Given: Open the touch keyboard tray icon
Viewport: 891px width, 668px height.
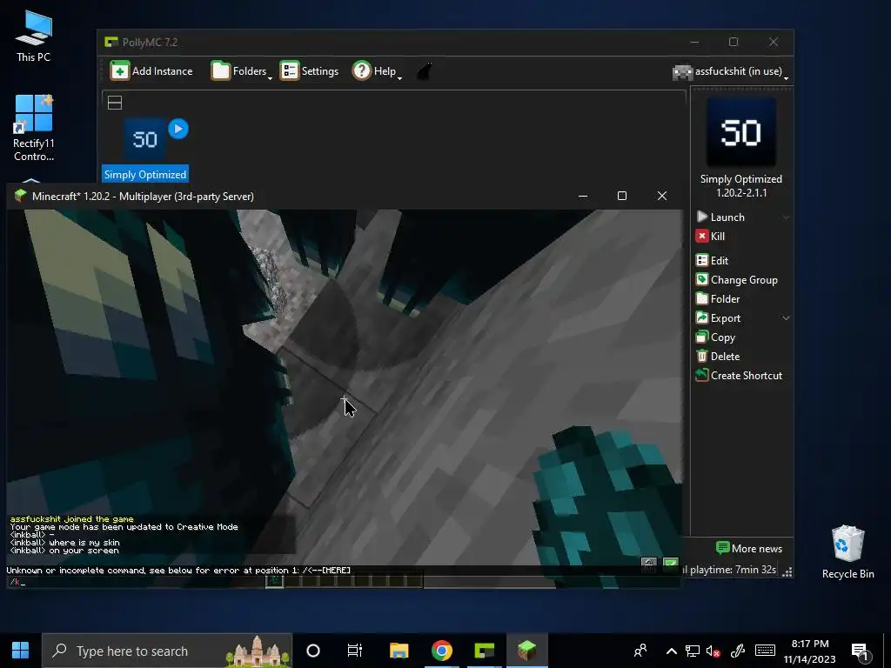Looking at the screenshot, I should [765, 651].
